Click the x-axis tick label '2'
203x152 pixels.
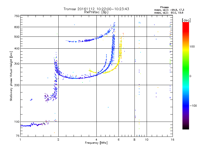point(58,140)
